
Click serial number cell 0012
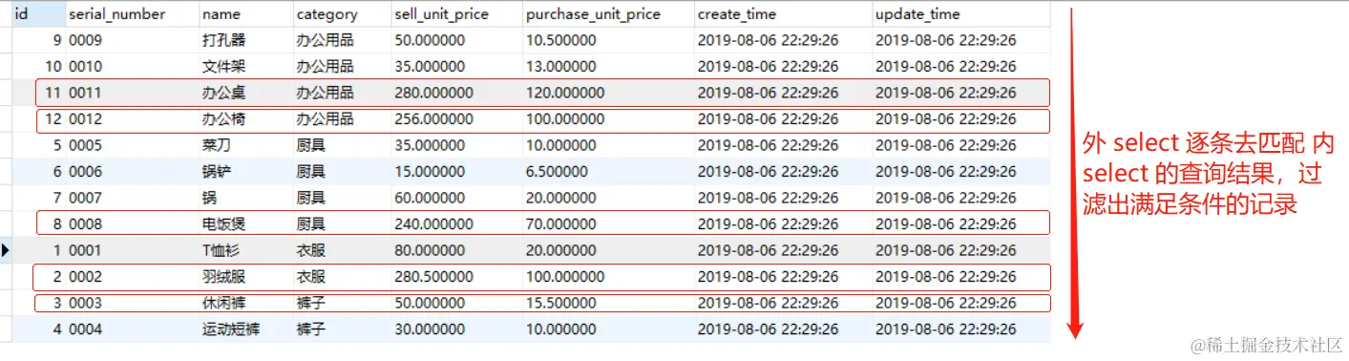point(132,119)
